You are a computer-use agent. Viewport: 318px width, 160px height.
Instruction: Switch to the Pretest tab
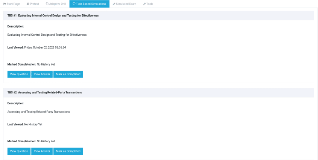(33, 4)
